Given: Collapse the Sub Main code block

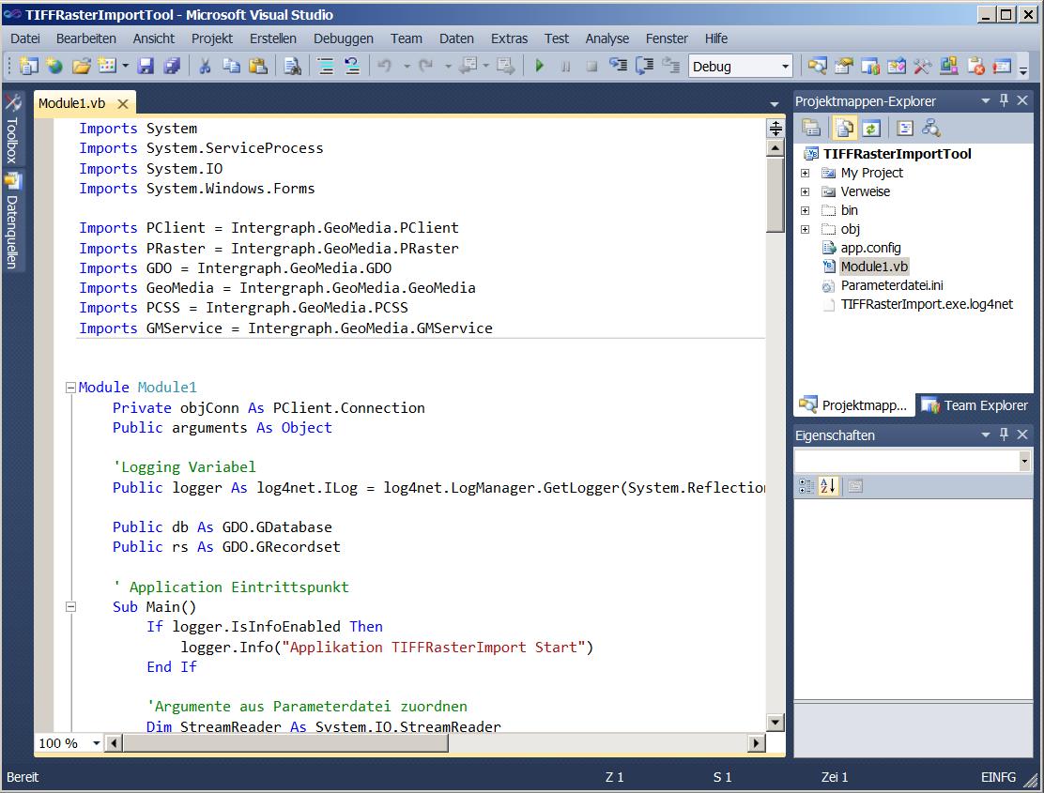Looking at the screenshot, I should 70,607.
